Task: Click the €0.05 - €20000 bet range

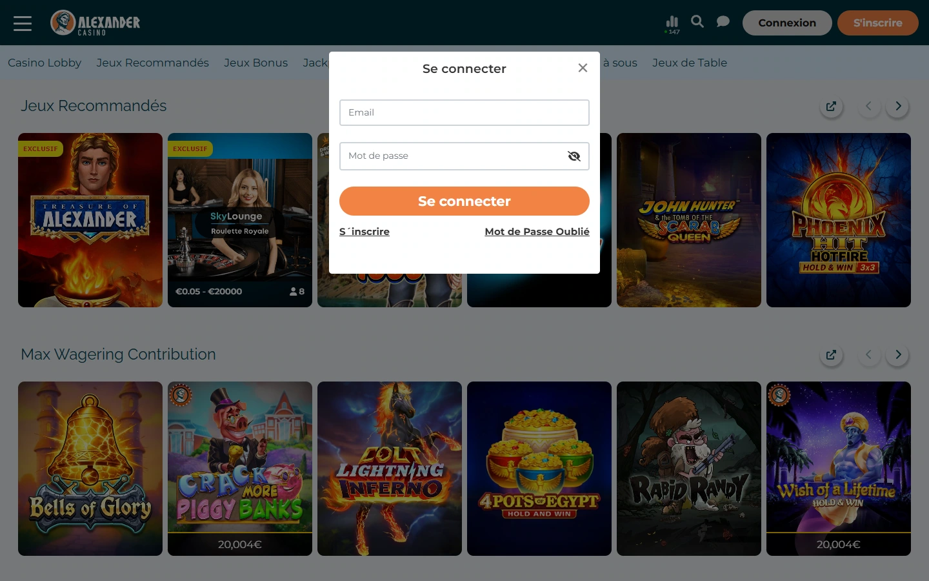Action: (x=208, y=292)
